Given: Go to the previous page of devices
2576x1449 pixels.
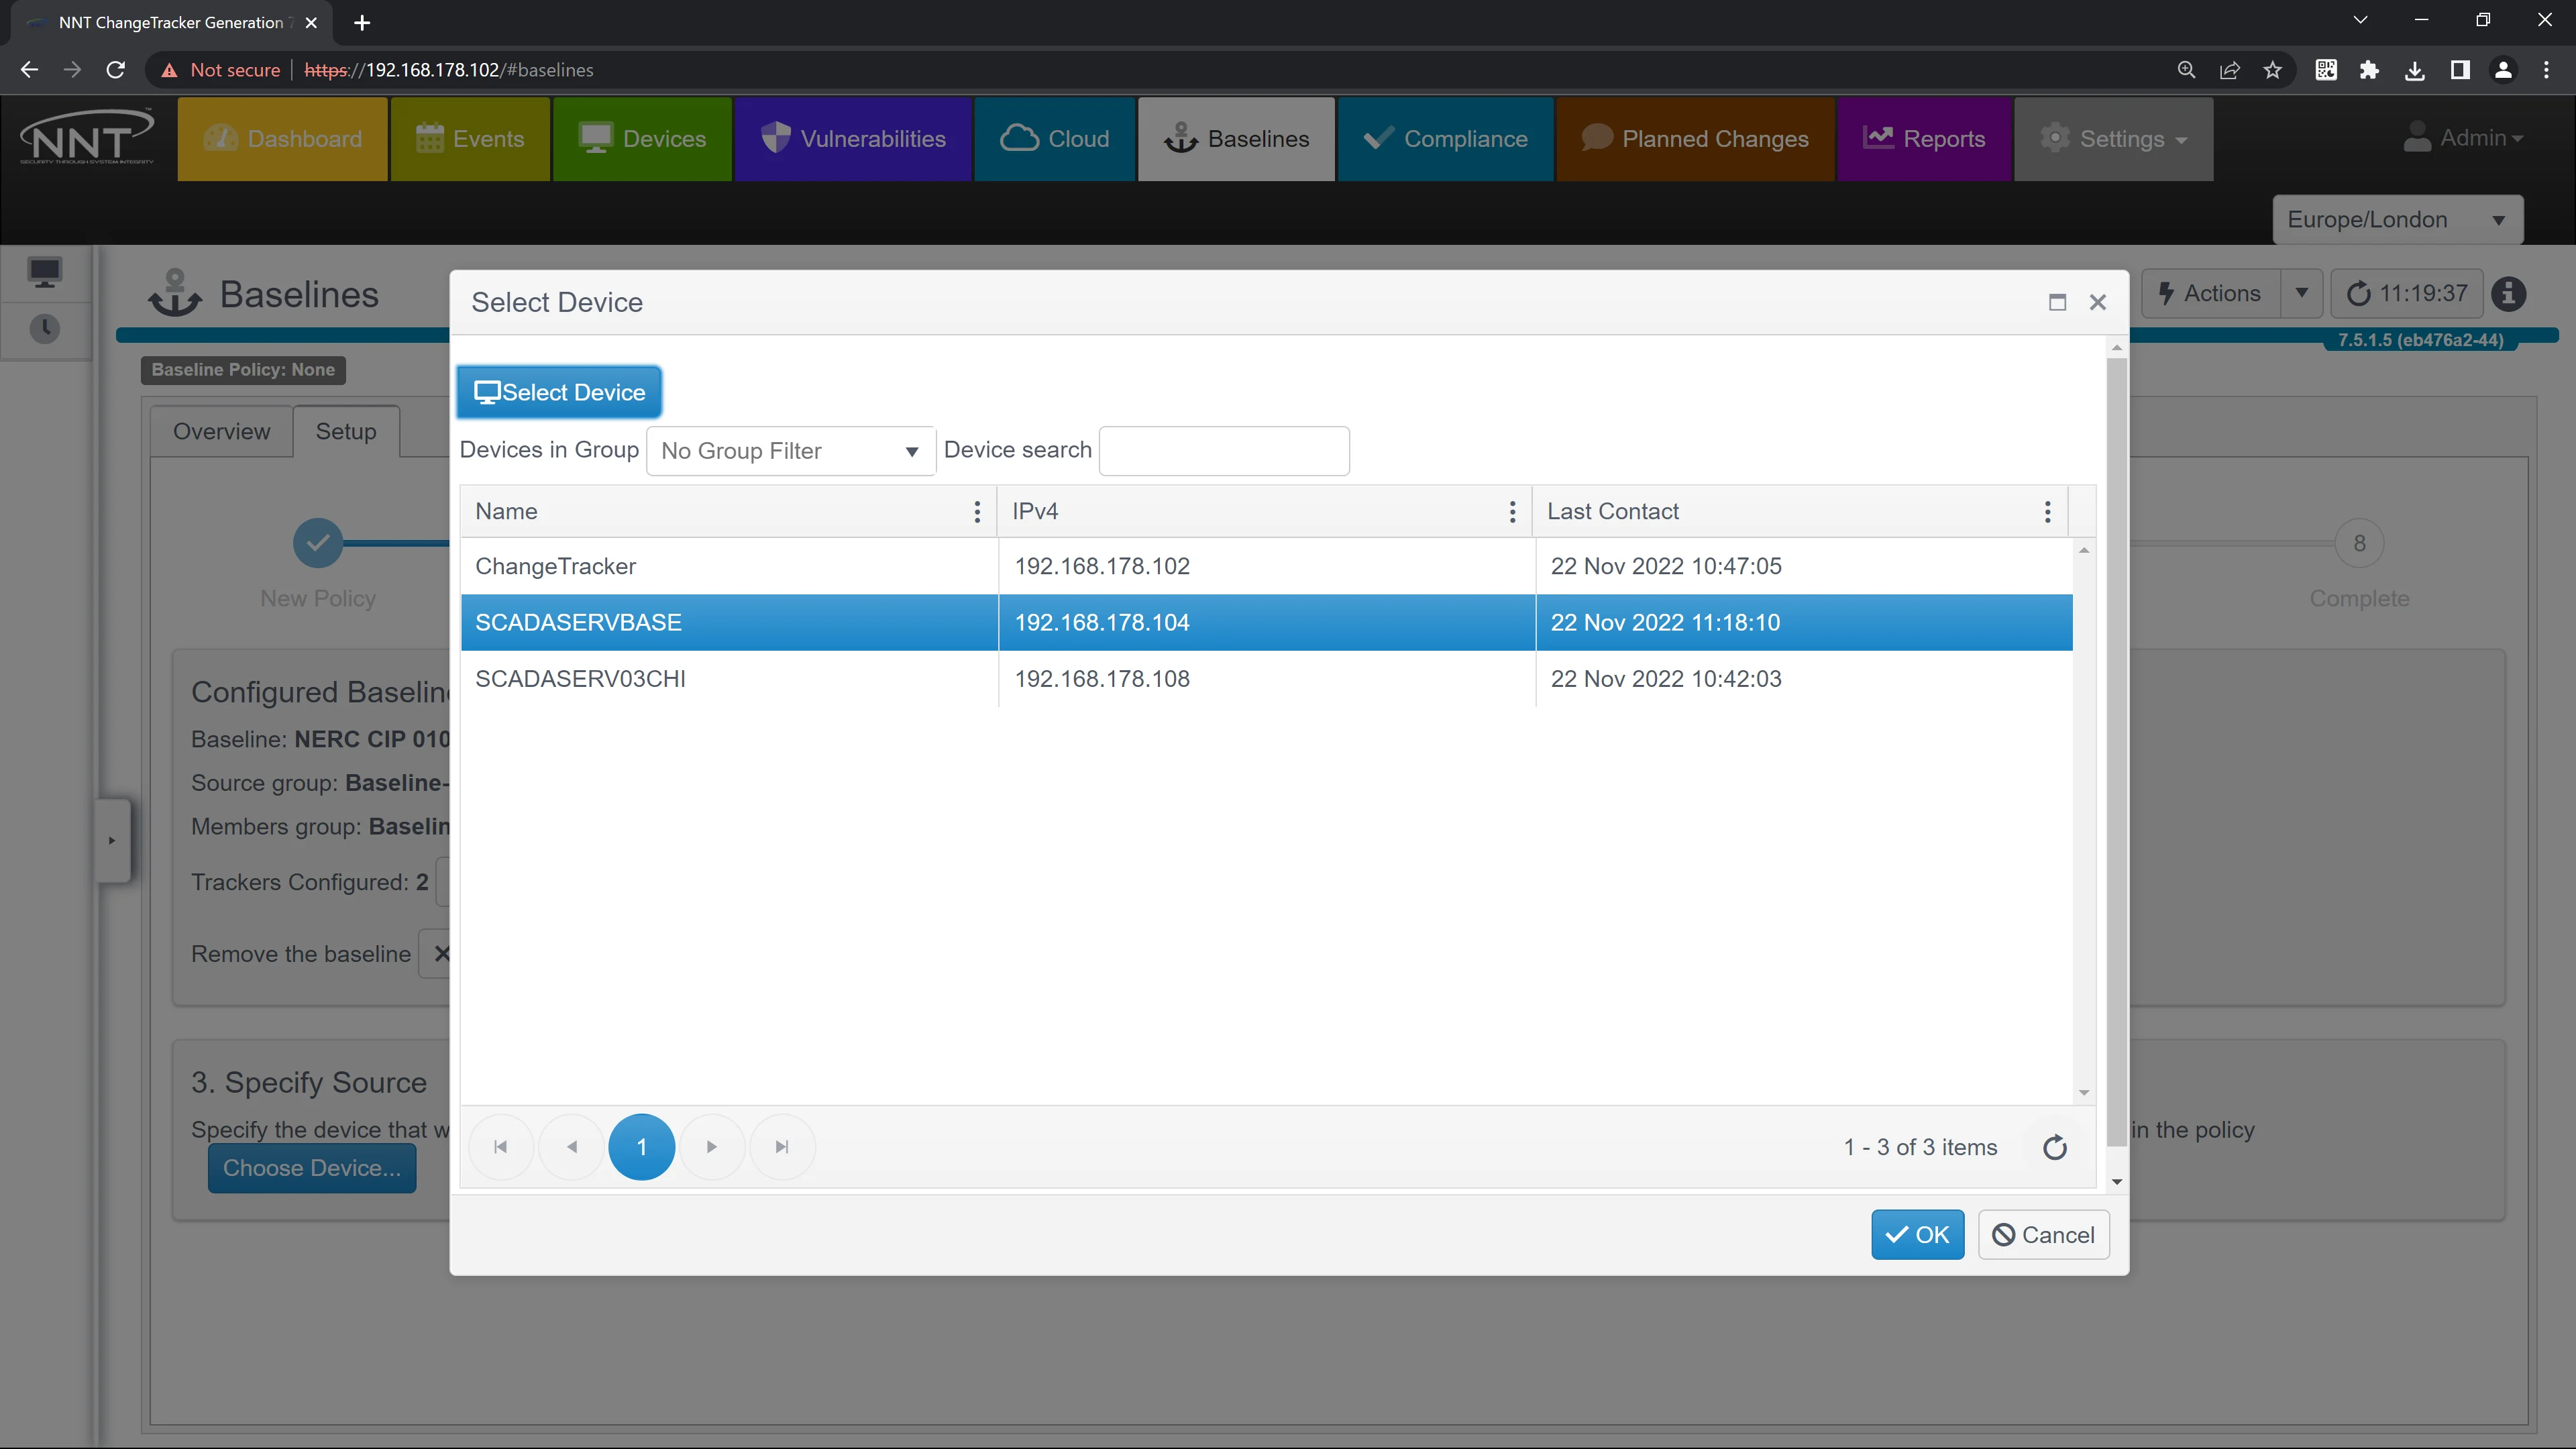Looking at the screenshot, I should point(572,1147).
